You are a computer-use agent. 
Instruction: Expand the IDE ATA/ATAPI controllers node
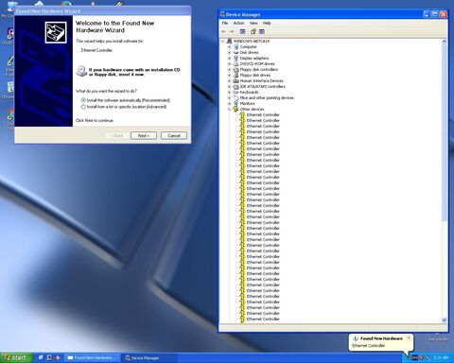[x=229, y=86]
